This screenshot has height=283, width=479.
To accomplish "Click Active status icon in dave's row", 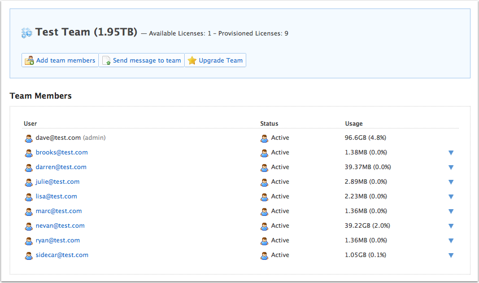I will (x=264, y=139).
